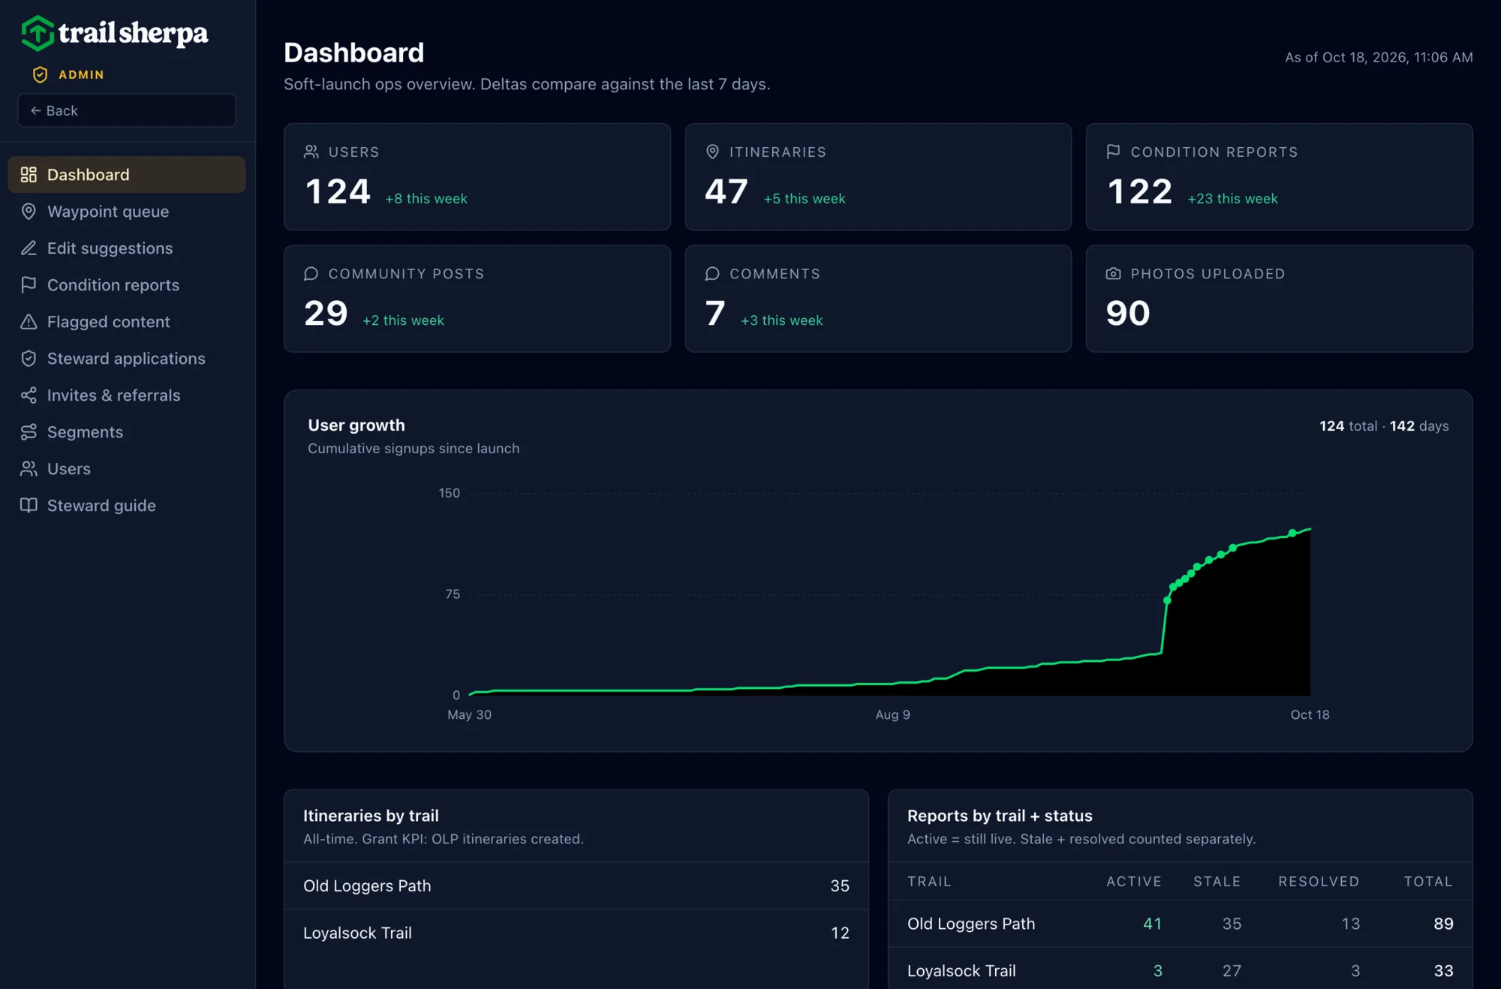
Task: Click the camera icon on Photos Uploaded card
Action: (x=1113, y=273)
